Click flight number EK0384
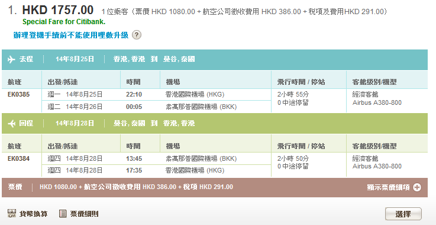The height and width of the screenshot is (225, 436). tap(18, 158)
